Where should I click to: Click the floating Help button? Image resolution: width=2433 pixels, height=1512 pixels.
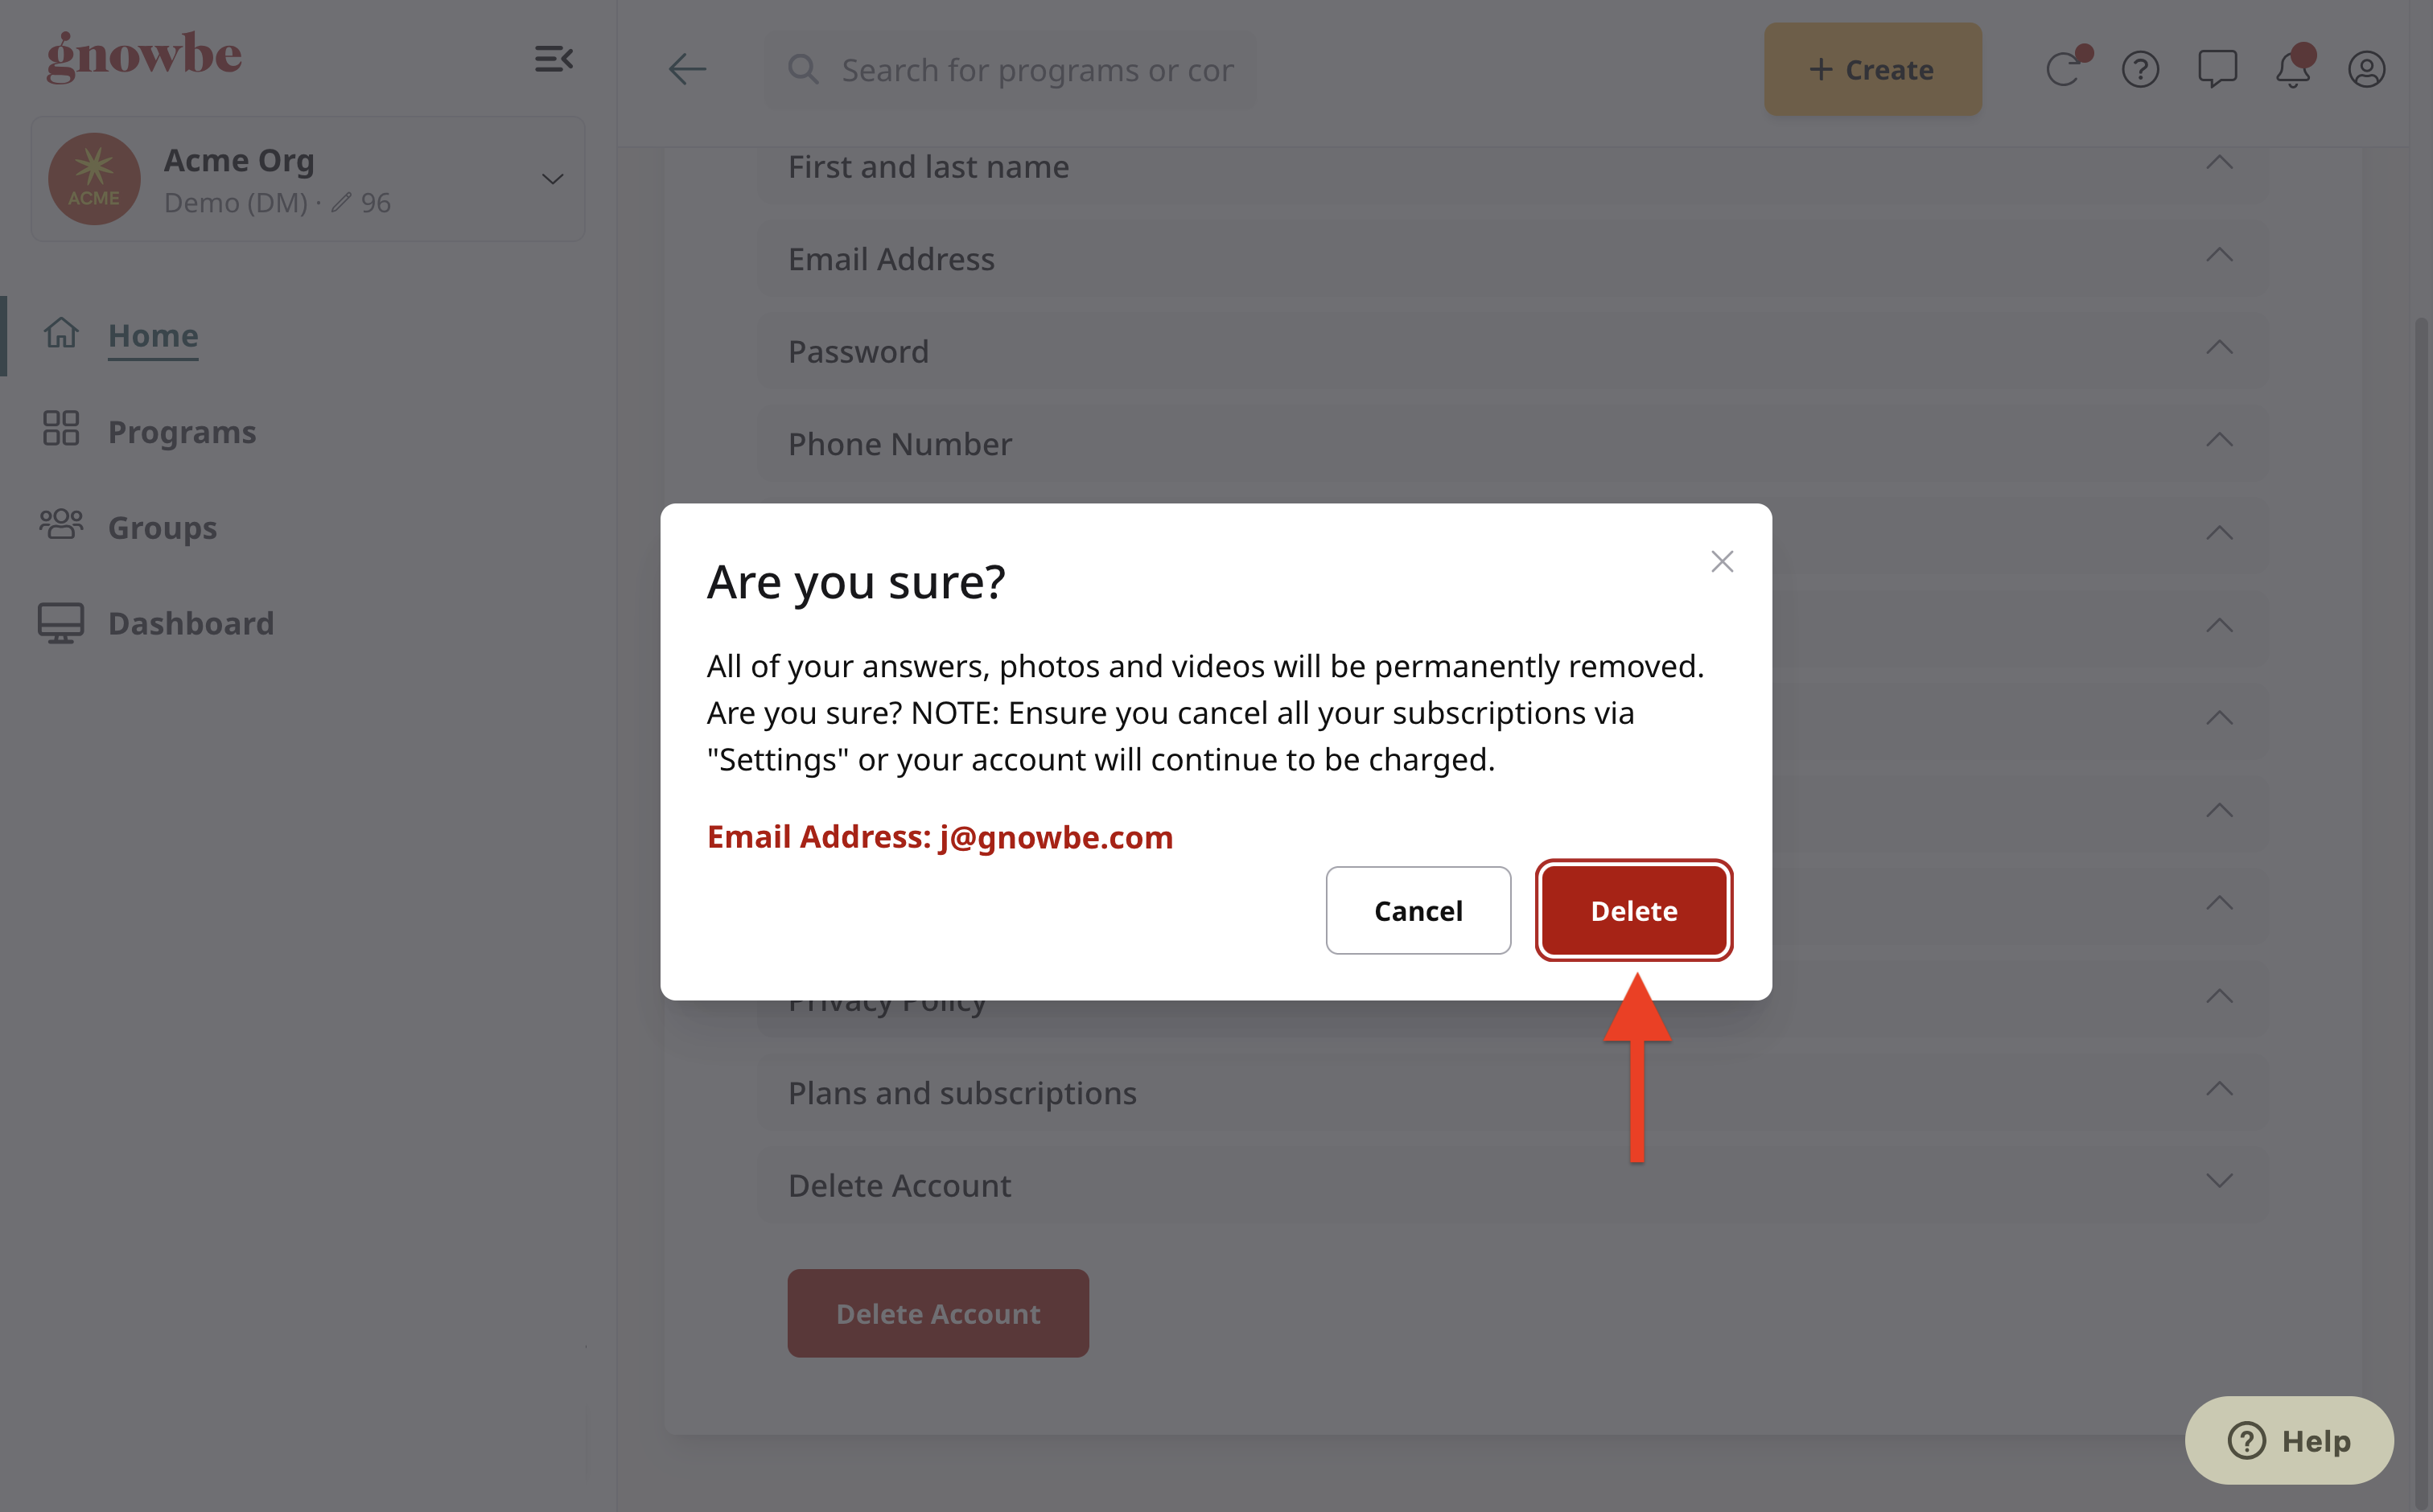click(2289, 1440)
